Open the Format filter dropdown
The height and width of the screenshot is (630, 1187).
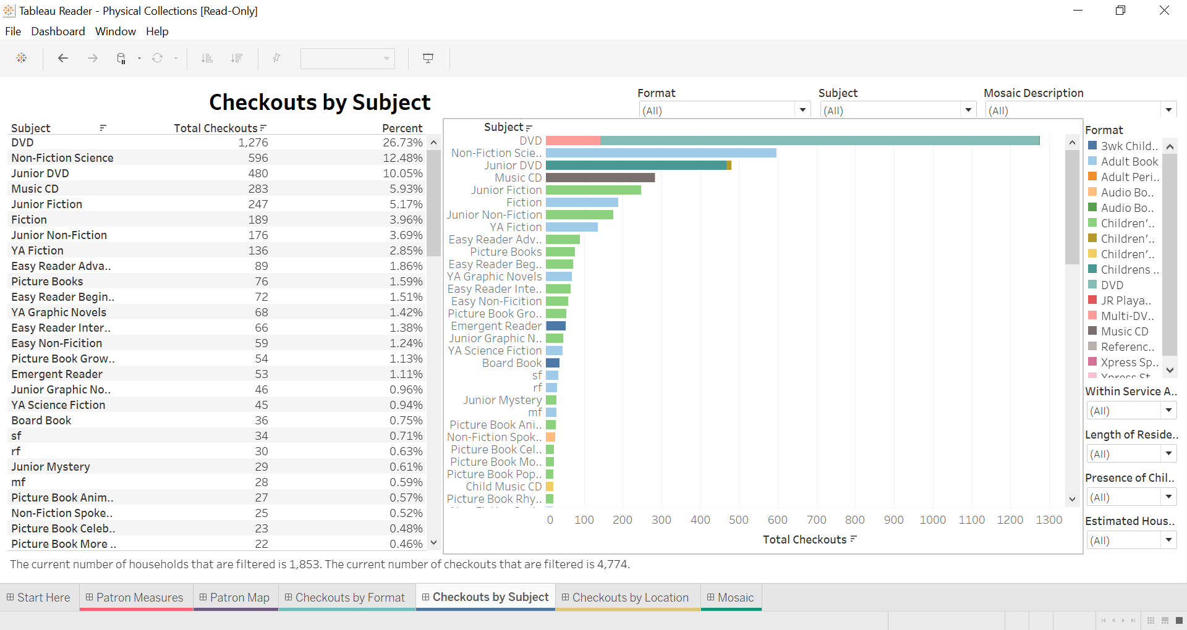click(x=802, y=110)
